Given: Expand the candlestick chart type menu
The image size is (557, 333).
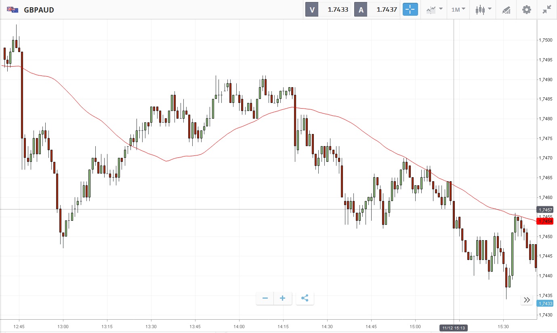Looking at the screenshot, I should 483,10.
